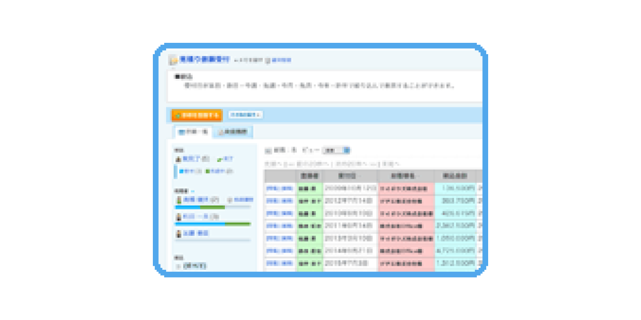The height and width of the screenshot is (320, 641).
Task: Click the first user avatar icon in the sidebar
Action: click(x=178, y=159)
